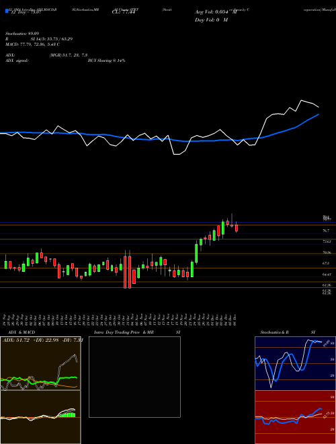
Task: Select the '12 Day = 75.97' SMA label
Action: click(26, 13)
